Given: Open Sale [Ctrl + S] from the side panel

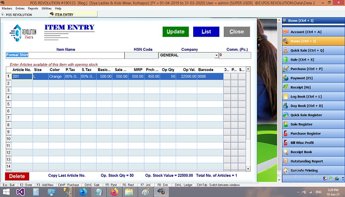Looking at the screenshot, I should 313,60.
